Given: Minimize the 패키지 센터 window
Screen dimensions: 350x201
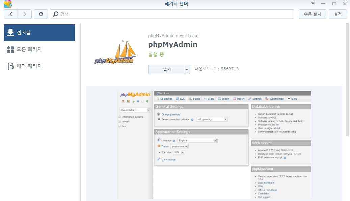Looking at the screenshot, I should pos(323,4).
